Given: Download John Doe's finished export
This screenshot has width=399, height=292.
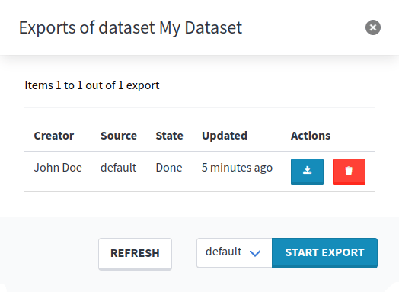Looking at the screenshot, I should point(307,172).
